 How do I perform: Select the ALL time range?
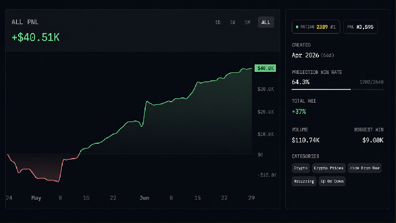(x=266, y=22)
